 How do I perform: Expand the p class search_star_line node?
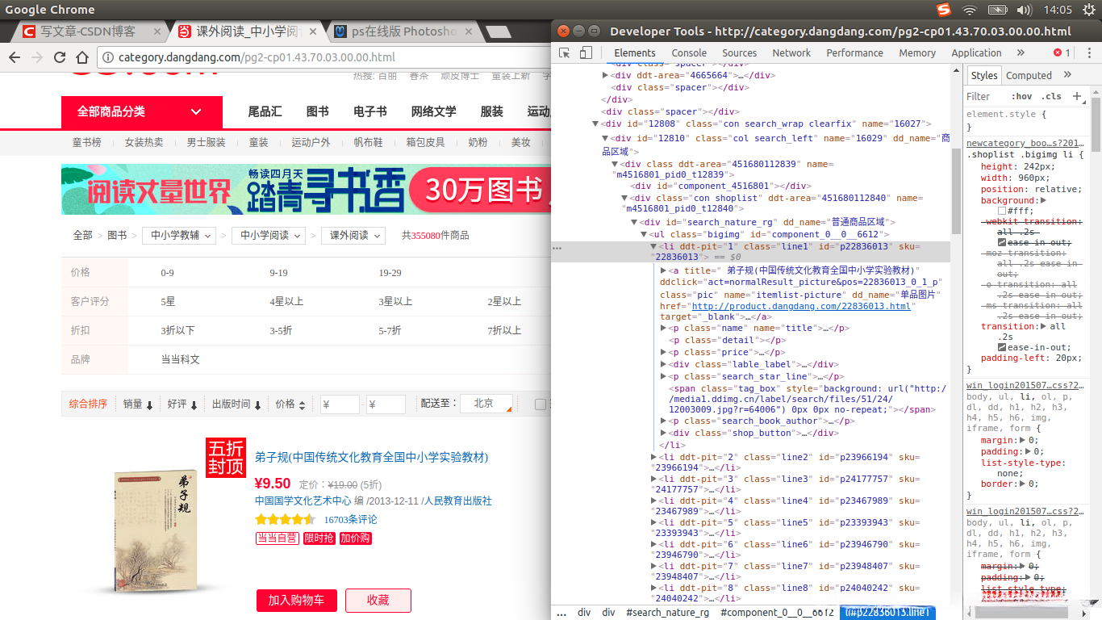(663, 377)
